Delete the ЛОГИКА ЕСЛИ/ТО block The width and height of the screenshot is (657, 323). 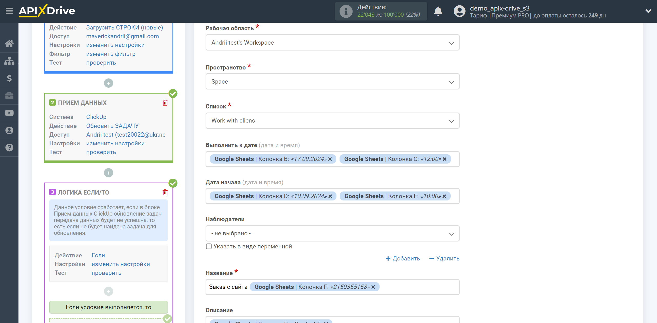coord(165,192)
